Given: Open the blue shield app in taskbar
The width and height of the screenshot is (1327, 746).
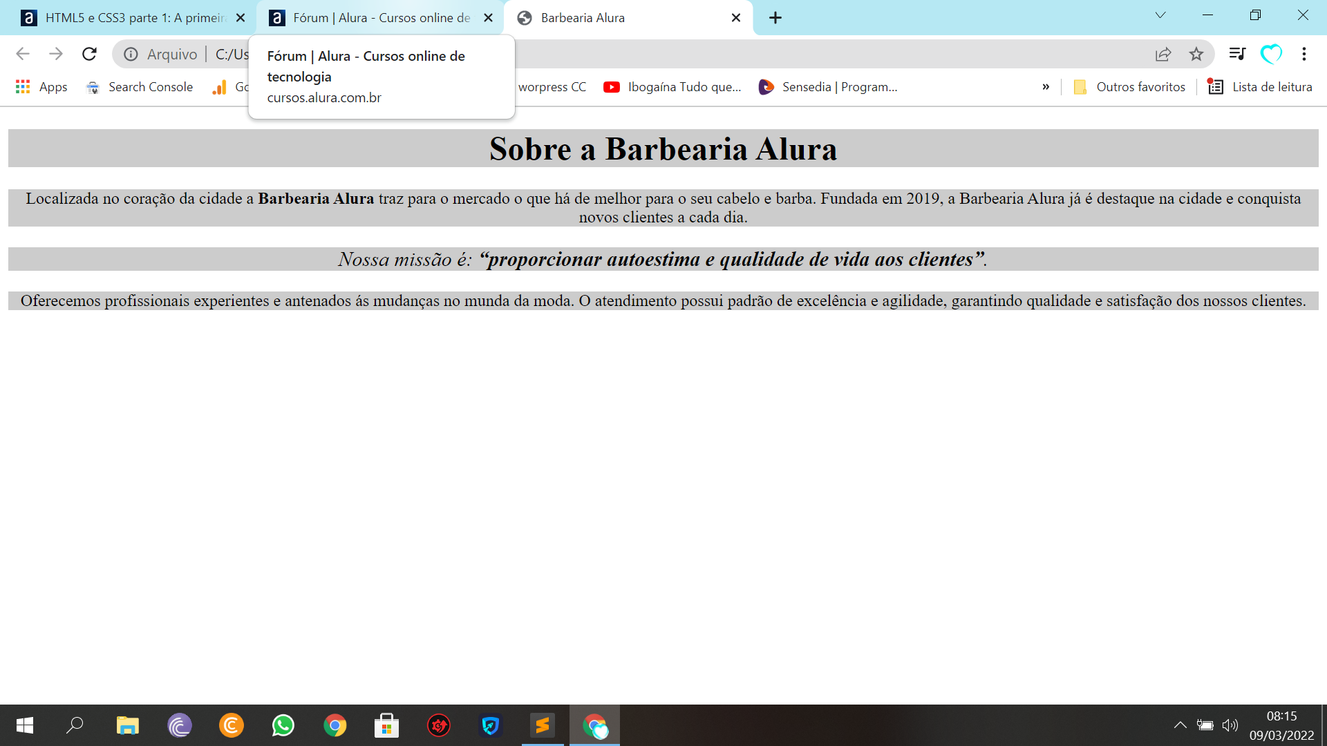Looking at the screenshot, I should click(491, 725).
